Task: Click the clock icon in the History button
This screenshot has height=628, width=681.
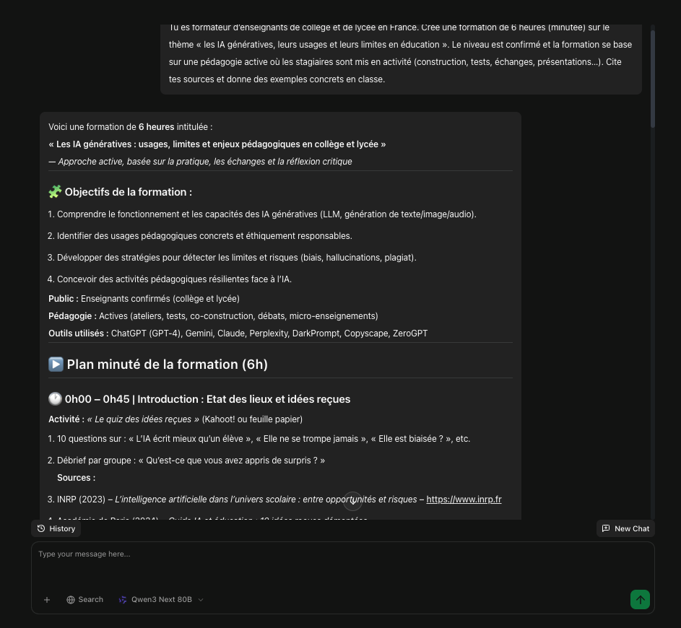Action: pyautogui.click(x=42, y=528)
